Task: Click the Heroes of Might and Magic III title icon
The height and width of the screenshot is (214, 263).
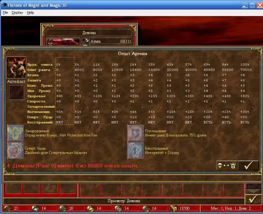Action: [x=4, y=5]
